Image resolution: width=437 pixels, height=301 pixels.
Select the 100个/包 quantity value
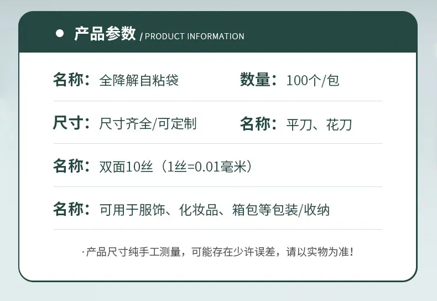(313, 81)
